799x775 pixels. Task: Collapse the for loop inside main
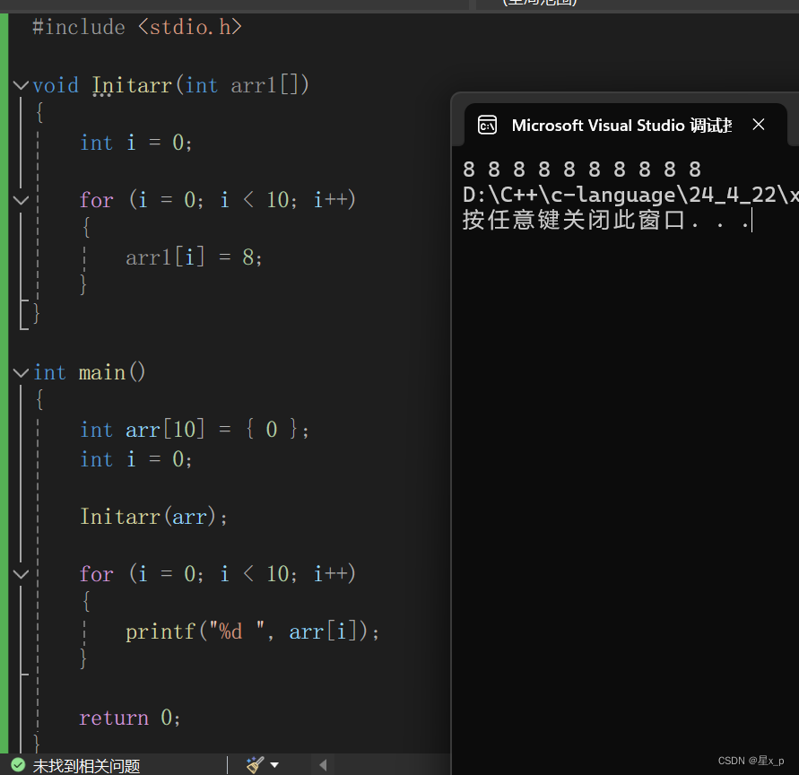click(x=20, y=573)
